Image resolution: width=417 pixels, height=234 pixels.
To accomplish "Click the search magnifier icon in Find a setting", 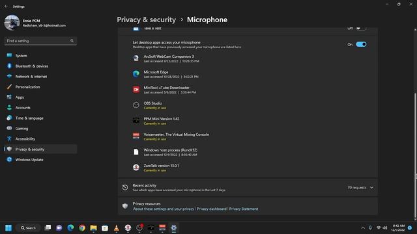I will [72, 40].
